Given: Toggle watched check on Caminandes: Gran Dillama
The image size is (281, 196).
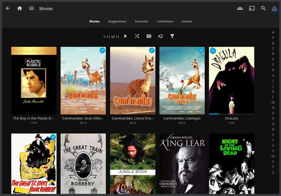Looking at the screenshot, I should click(x=102, y=50).
